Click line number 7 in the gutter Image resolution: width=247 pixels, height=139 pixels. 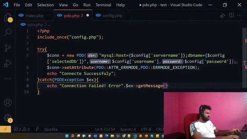(x=27, y=74)
